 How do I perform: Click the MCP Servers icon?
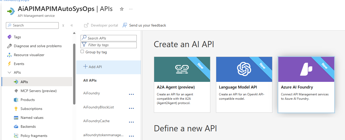click(16, 91)
